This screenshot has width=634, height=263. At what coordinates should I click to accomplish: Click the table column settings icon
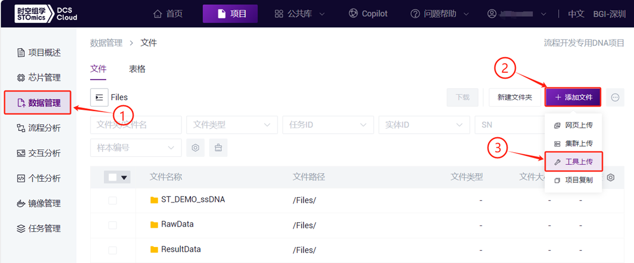610,177
